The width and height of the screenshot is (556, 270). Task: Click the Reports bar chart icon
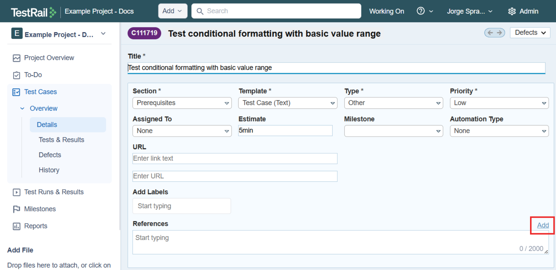(16, 226)
